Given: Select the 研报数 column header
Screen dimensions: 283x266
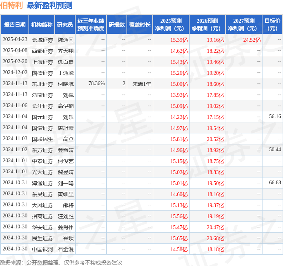Looking at the screenshot, I should coord(117,25).
